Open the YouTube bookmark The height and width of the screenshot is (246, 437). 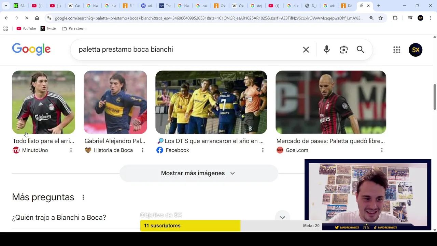(x=26, y=28)
